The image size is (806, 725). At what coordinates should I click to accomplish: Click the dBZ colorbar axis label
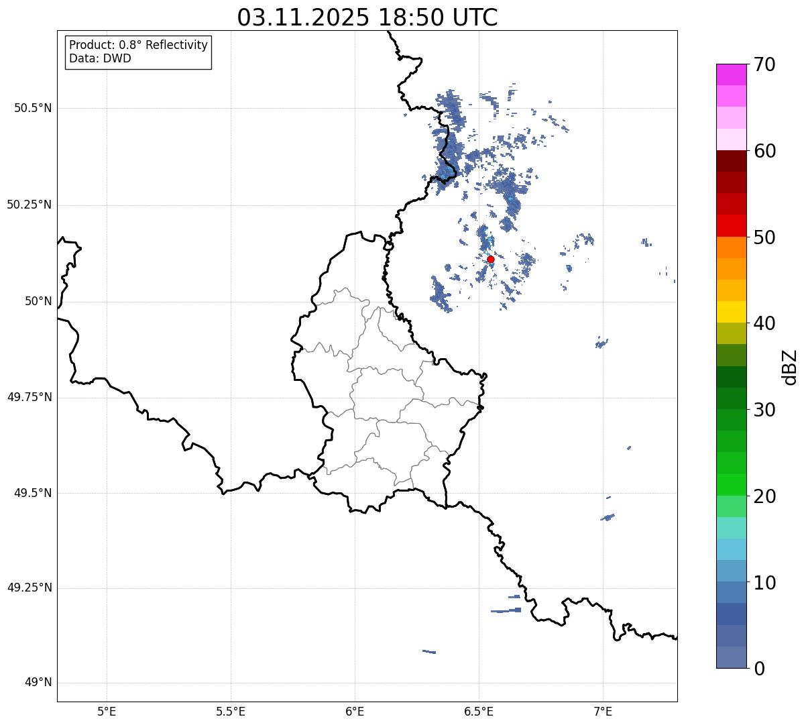coord(790,367)
